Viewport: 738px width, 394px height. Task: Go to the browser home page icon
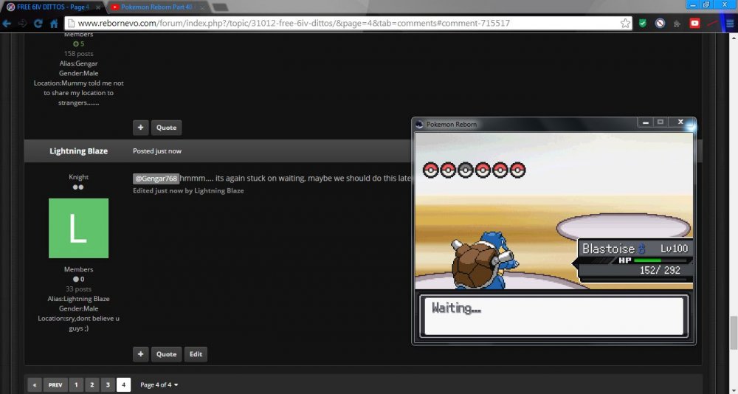(53, 23)
